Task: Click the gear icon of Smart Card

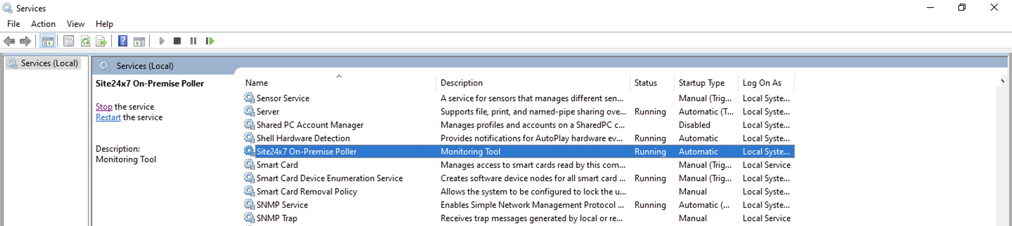Action: pyautogui.click(x=249, y=164)
